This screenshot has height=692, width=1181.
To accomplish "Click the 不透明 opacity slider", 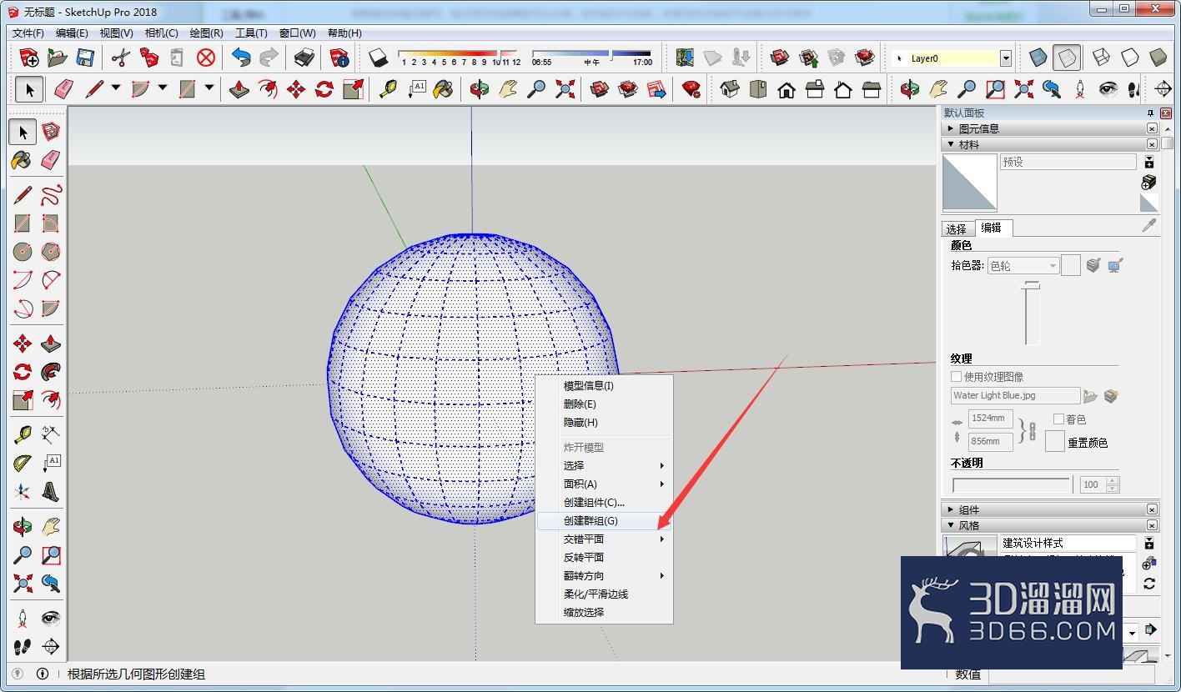I will click(x=1012, y=484).
